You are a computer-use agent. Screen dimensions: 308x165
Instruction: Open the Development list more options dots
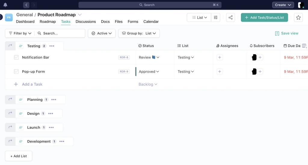click(62, 141)
